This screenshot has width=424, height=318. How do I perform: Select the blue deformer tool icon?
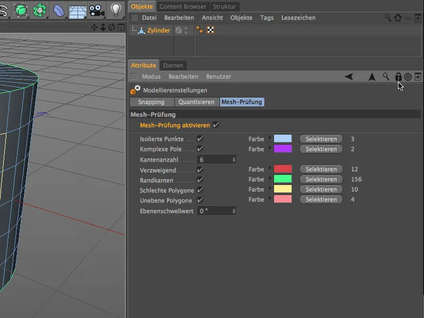click(59, 10)
